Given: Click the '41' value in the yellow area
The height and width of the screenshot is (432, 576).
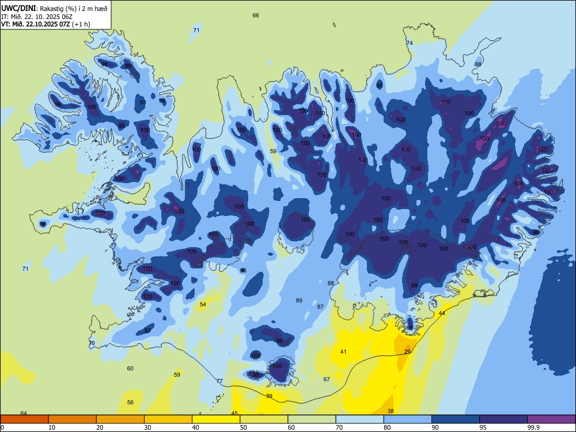Looking at the screenshot, I should [x=343, y=351].
